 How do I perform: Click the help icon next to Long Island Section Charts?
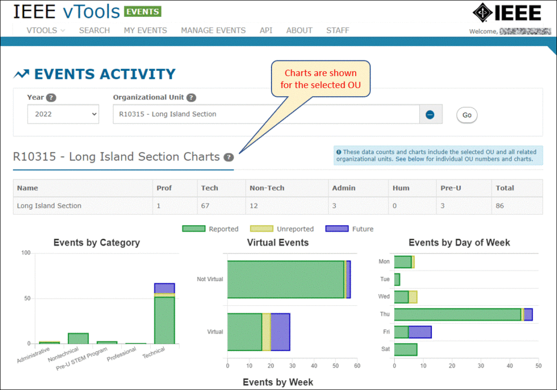coord(229,157)
